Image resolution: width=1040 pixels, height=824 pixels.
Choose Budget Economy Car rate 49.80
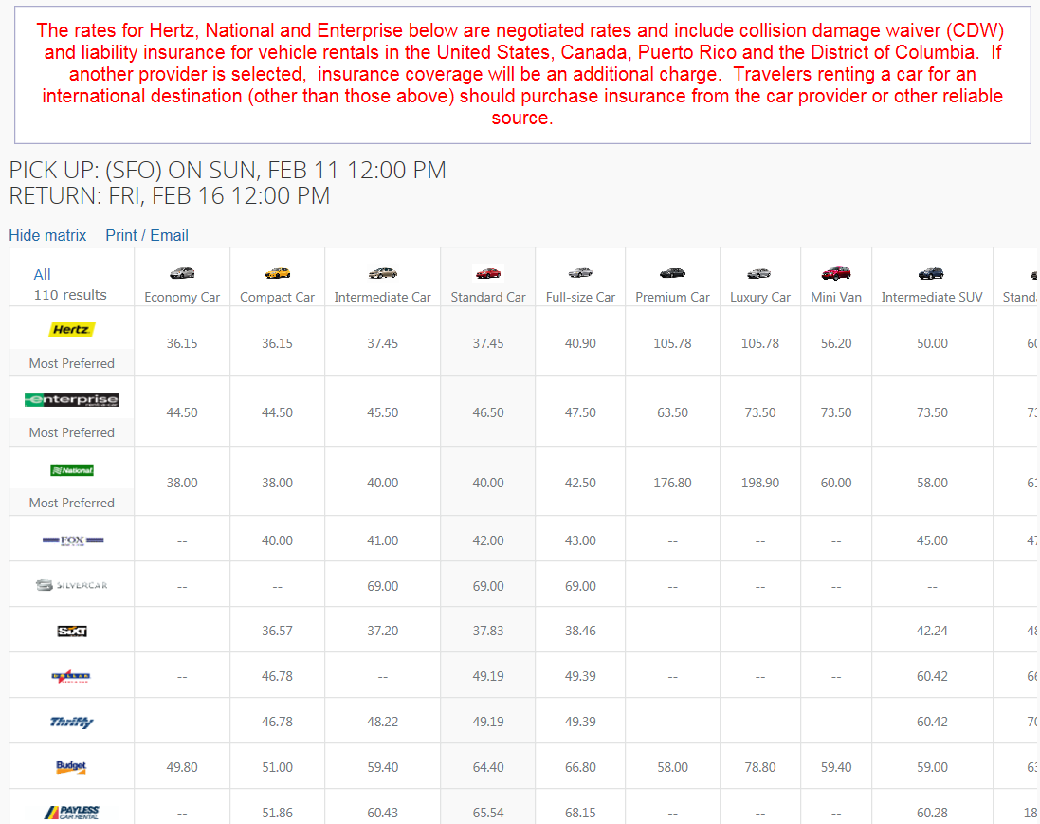coord(182,768)
